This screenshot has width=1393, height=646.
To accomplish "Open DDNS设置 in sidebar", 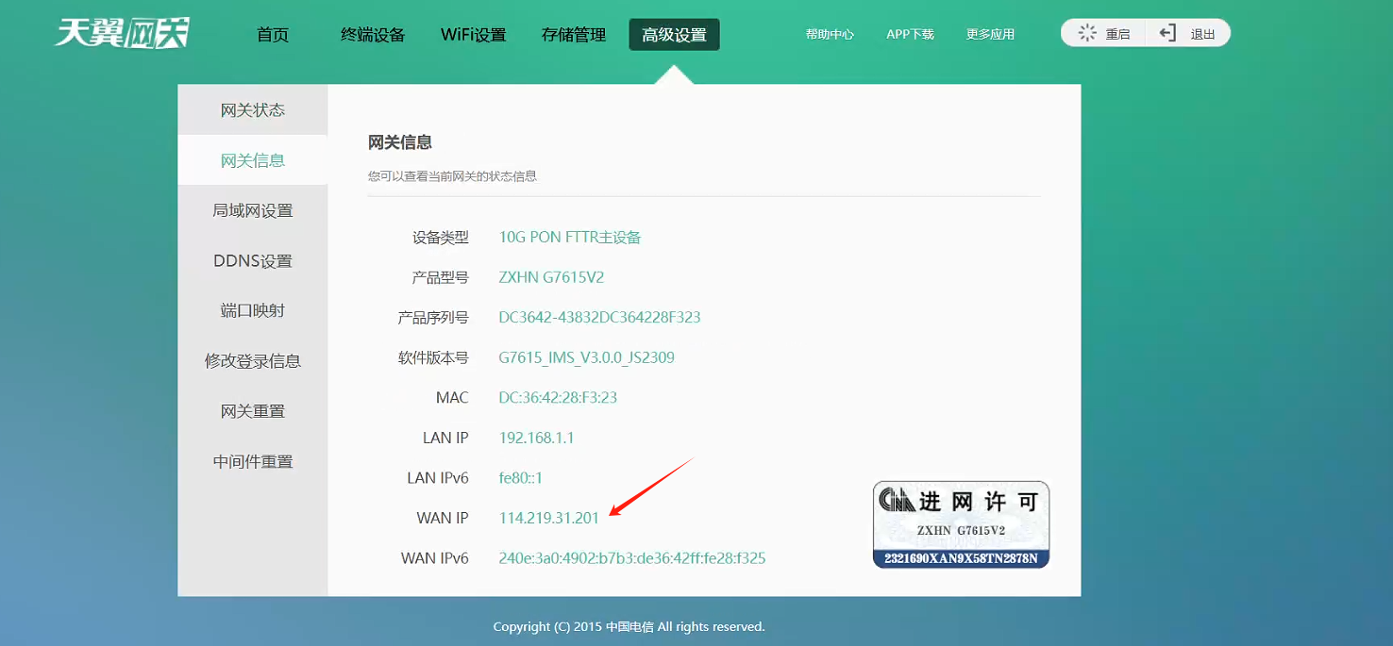I will pos(253,261).
